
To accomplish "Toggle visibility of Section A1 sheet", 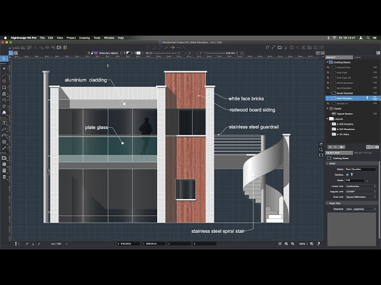I will [x=328, y=103].
